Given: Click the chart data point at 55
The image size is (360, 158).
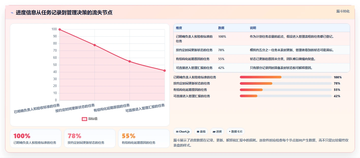Looking at the screenshot, I should (130, 61).
